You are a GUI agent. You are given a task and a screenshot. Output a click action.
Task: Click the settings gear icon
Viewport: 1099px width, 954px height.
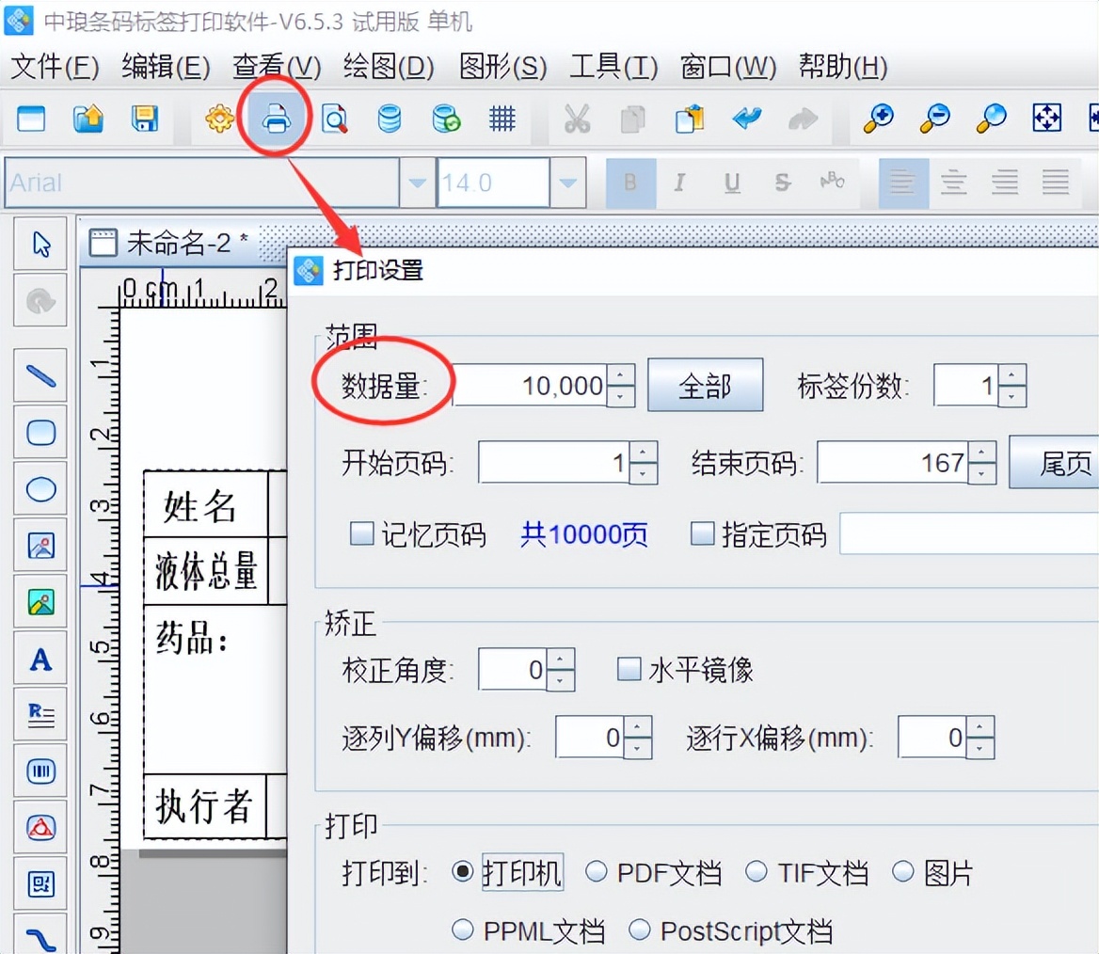point(218,119)
